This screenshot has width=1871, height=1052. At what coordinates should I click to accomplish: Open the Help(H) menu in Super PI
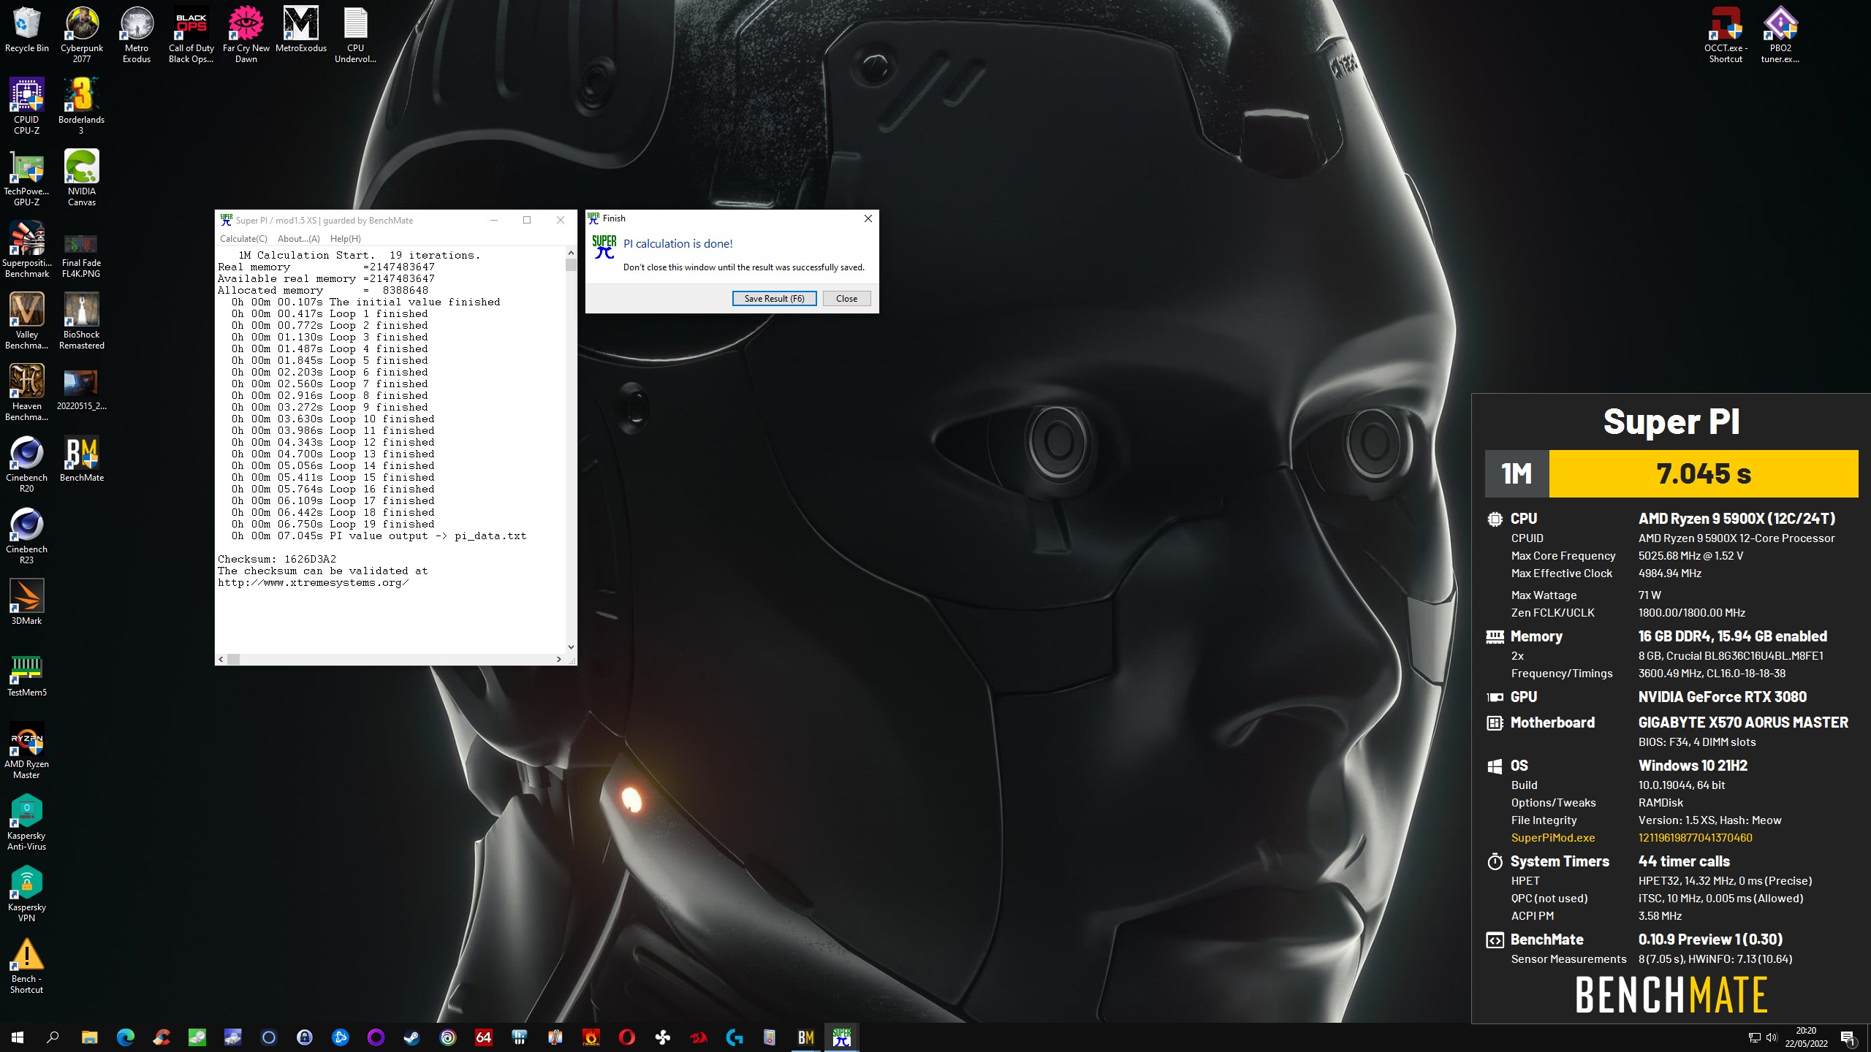[345, 239]
